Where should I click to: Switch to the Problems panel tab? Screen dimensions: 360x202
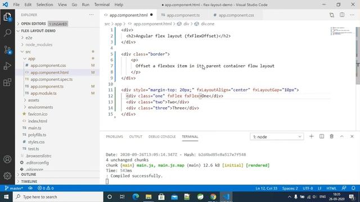114,136
